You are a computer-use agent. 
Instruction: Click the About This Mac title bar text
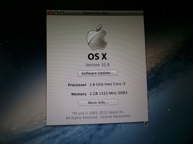click(96, 13)
